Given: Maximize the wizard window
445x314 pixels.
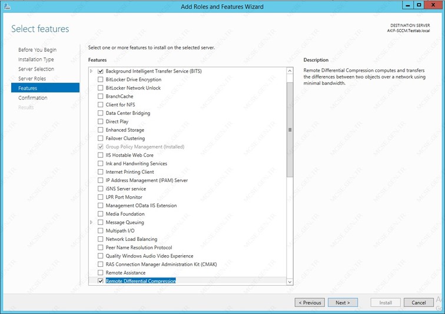Looking at the screenshot, I should pos(419,5).
